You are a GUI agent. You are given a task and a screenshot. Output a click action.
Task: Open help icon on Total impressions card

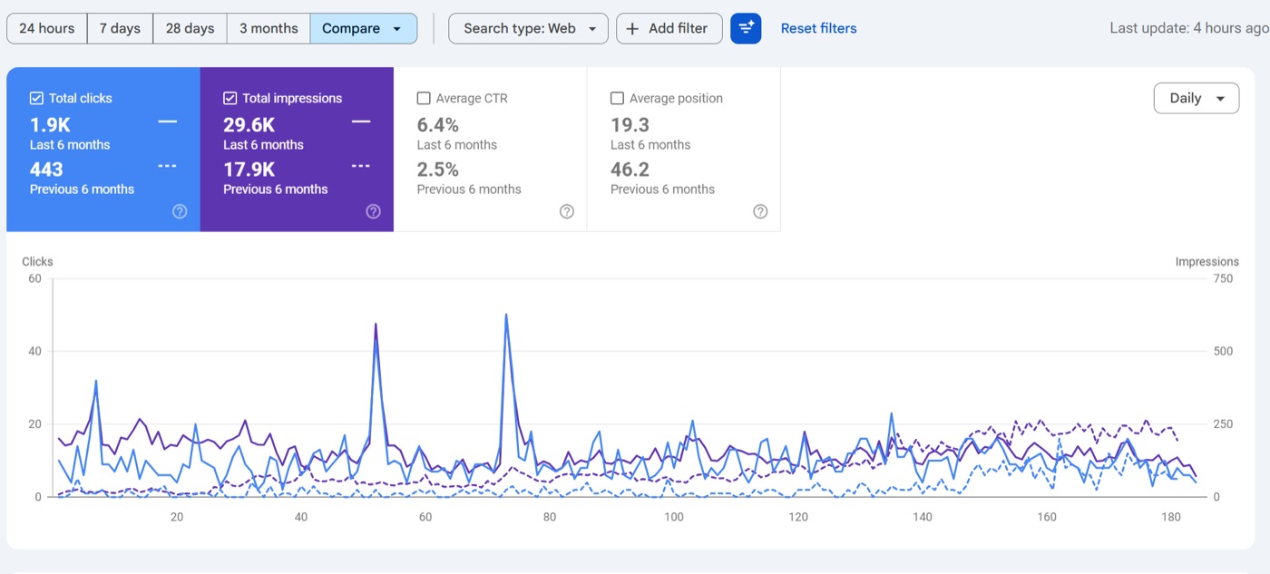click(373, 211)
